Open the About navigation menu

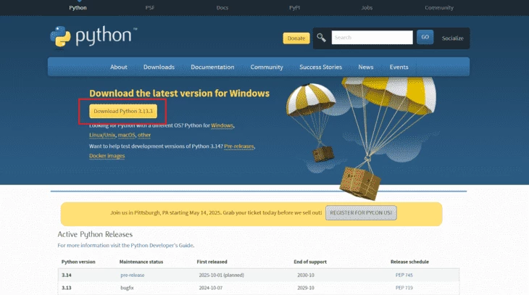(x=119, y=67)
